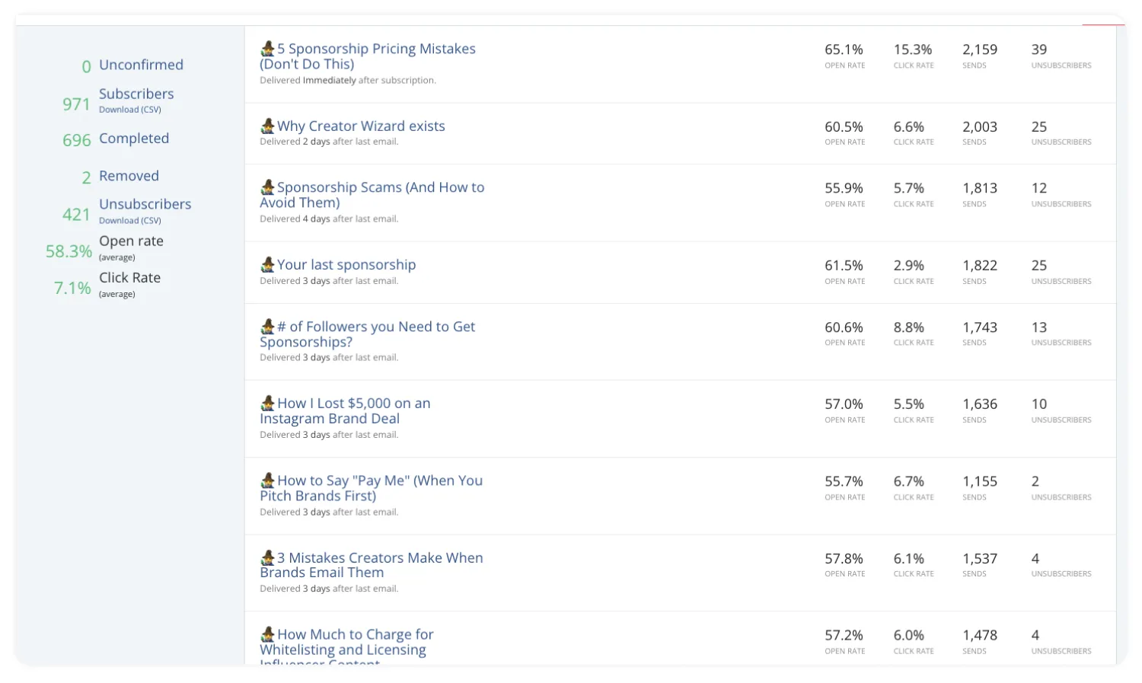Download the Unsubscribers CSV file
The width and height of the screenshot is (1142, 683).
[130, 221]
